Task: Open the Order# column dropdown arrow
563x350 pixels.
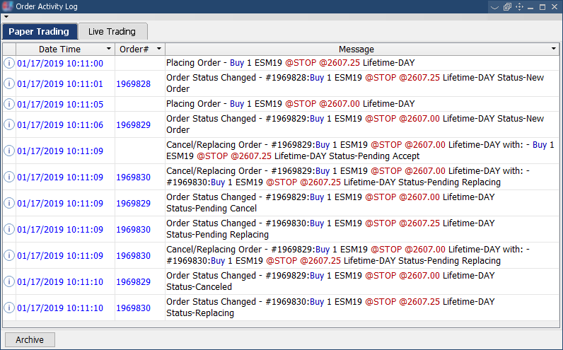Action: pos(158,49)
